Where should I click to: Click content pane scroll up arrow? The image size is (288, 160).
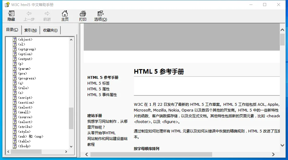point(282,30)
